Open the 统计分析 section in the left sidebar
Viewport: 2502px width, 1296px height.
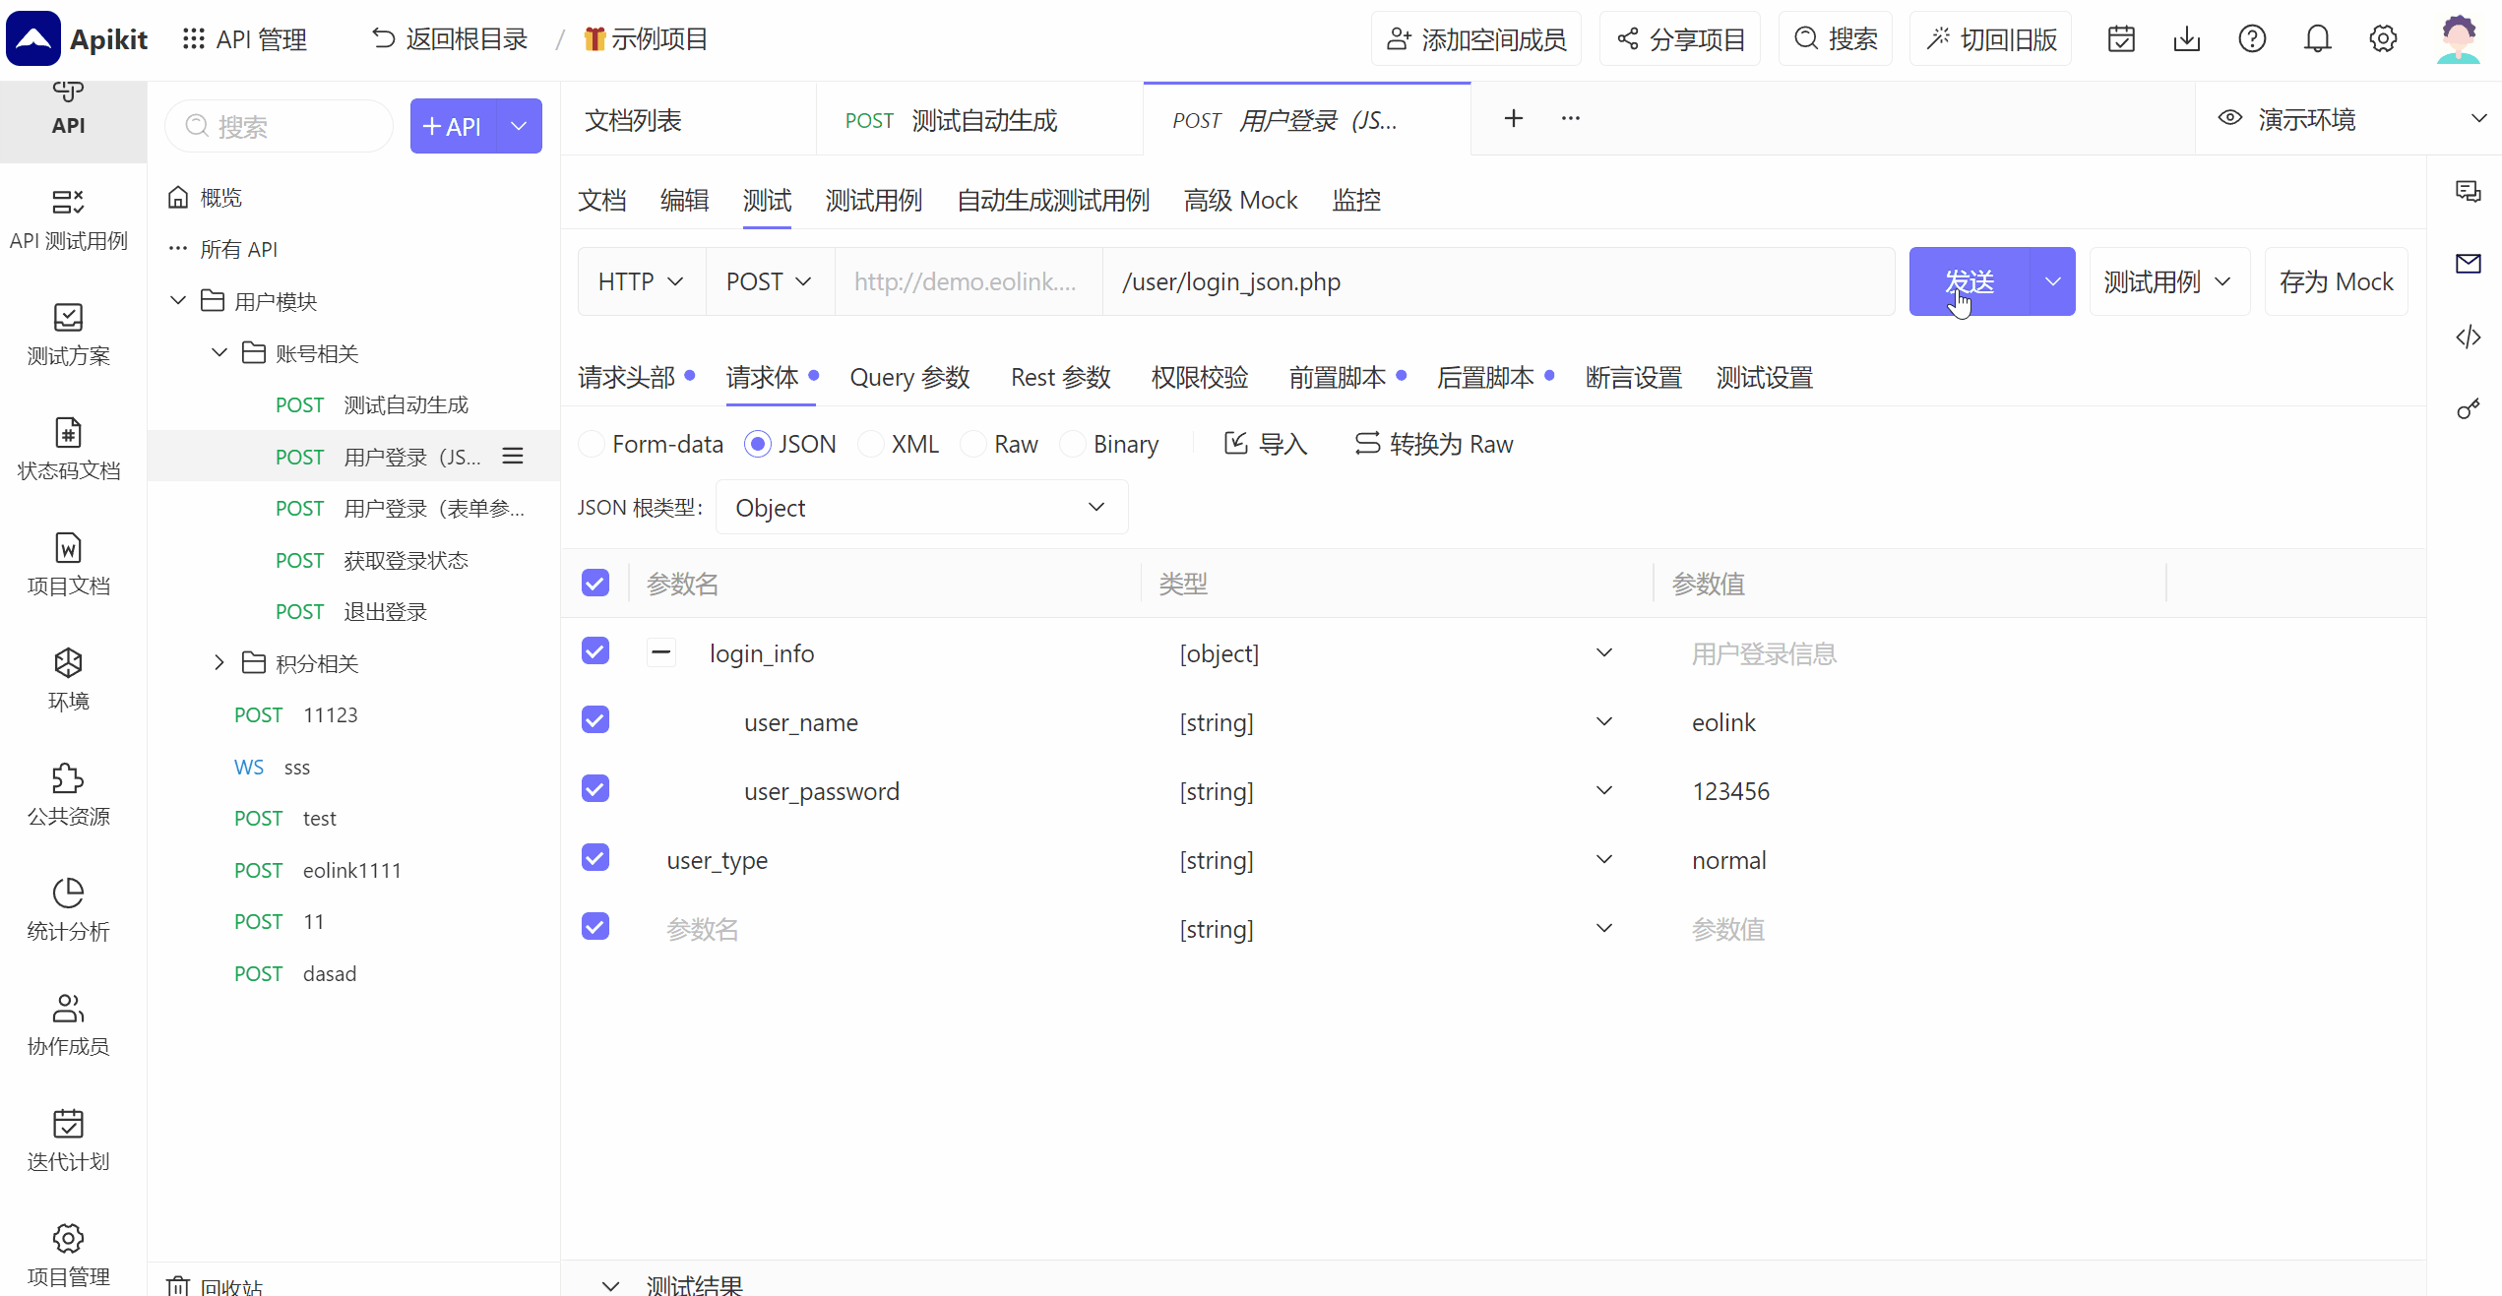point(67,908)
